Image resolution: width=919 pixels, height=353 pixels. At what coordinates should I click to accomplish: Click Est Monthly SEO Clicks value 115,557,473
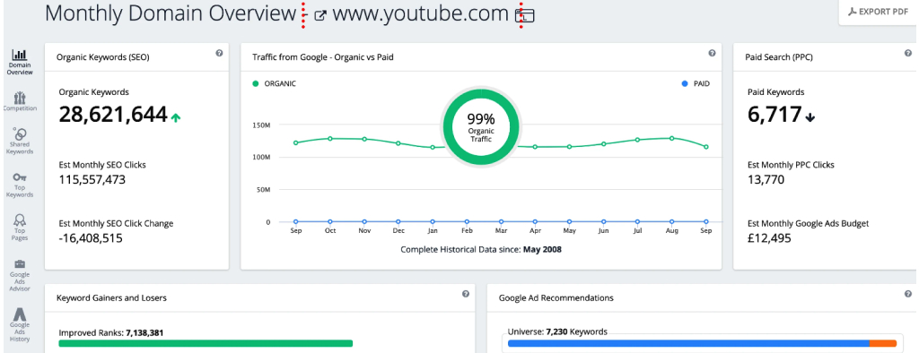click(x=92, y=180)
